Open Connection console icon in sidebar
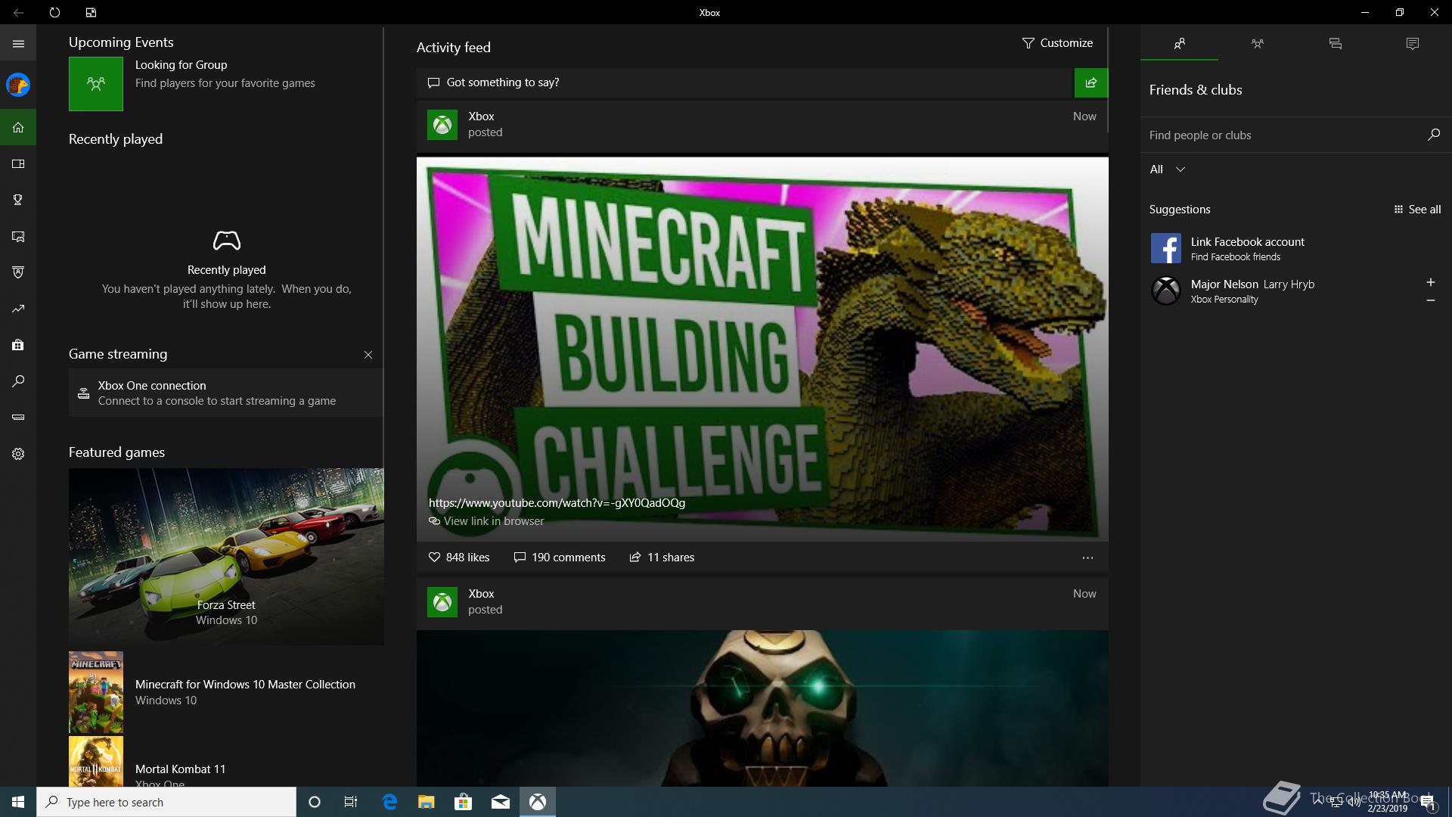The image size is (1452, 817). click(x=18, y=418)
